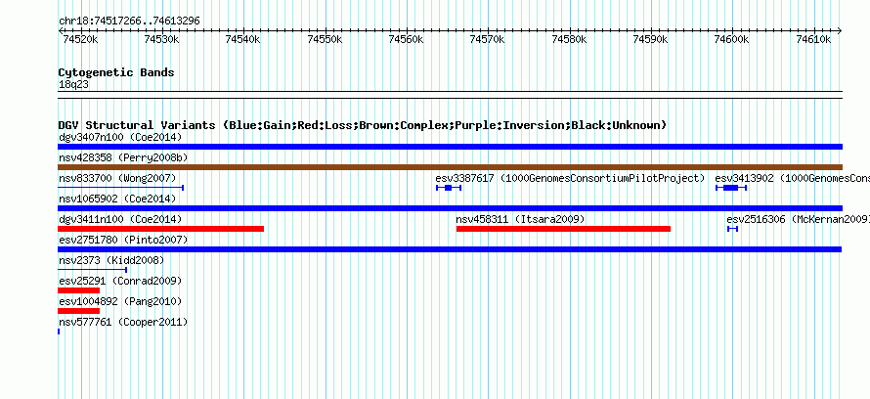Click the dgv3411n100 (Coe2014) label
This screenshot has height=399, width=870.
click(120, 219)
